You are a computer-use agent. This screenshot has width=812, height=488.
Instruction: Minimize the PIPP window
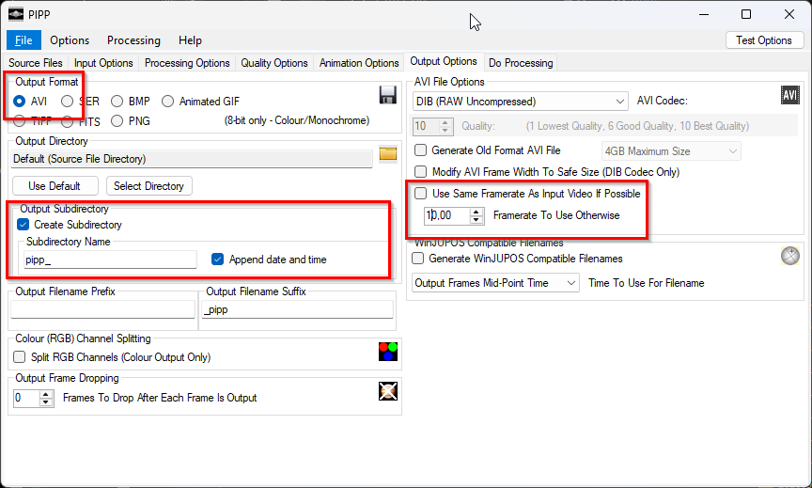[x=704, y=14]
